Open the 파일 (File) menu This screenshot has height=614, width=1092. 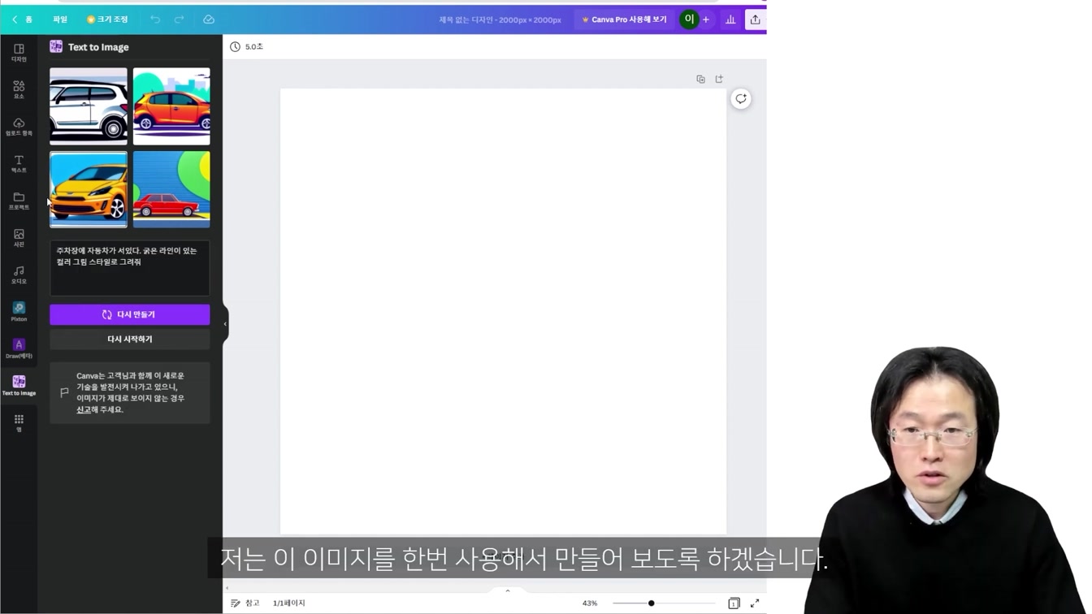(60, 19)
